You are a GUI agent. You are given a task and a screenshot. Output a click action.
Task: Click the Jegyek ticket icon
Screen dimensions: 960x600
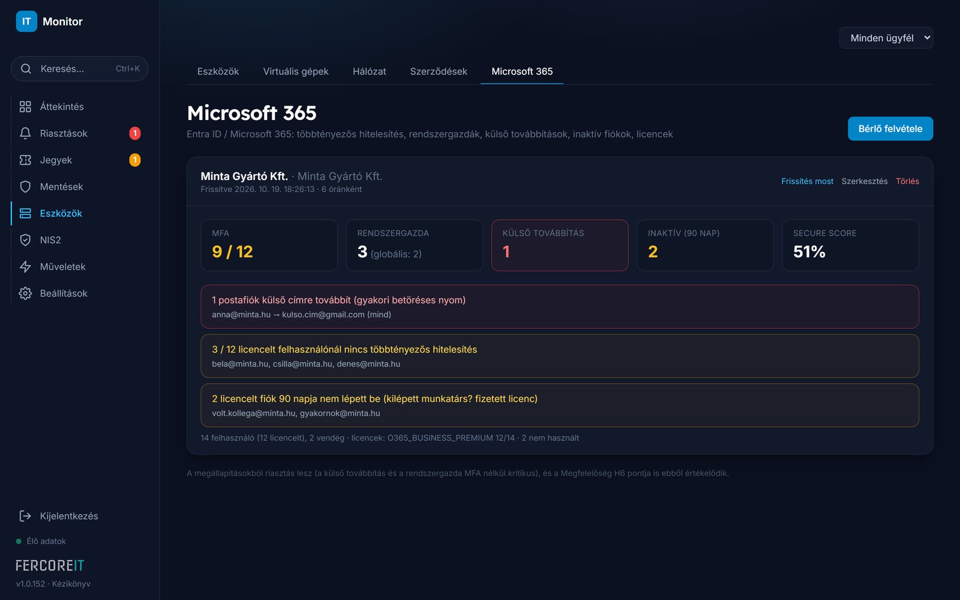point(25,160)
